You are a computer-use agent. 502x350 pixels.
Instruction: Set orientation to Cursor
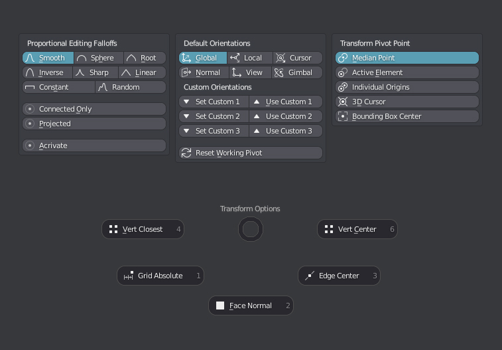tap(298, 58)
